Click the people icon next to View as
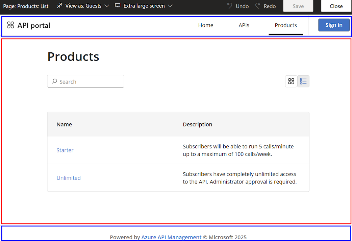 (59, 5)
